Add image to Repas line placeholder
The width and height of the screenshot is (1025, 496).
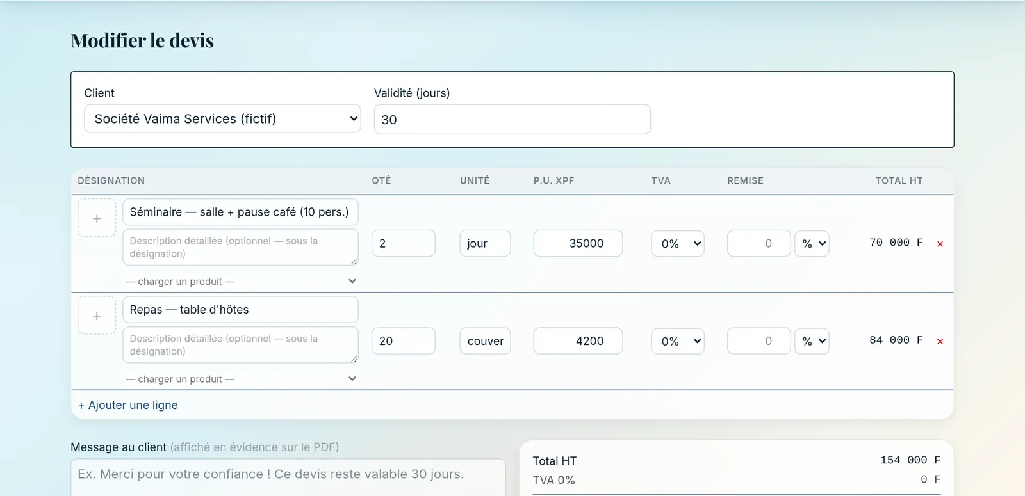tap(97, 316)
